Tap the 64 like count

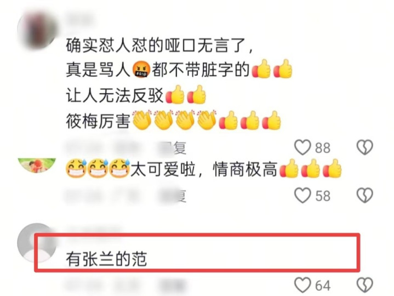click(x=322, y=286)
